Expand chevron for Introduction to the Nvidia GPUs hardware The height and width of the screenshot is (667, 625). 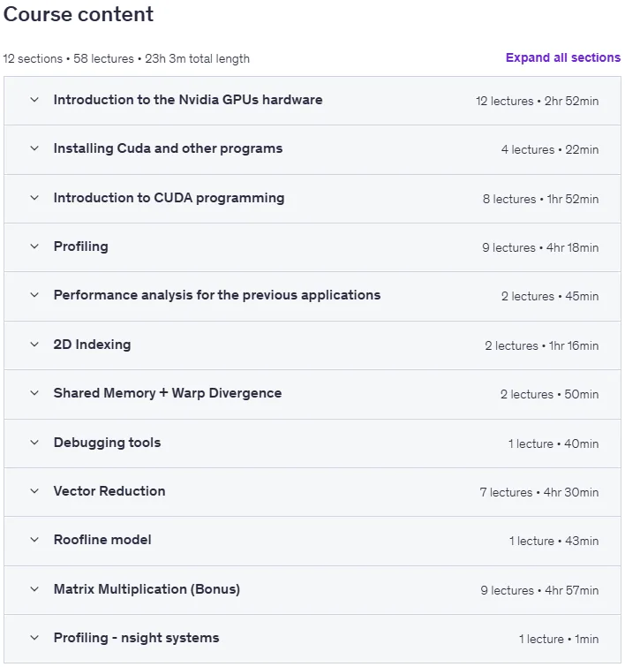[x=34, y=100]
